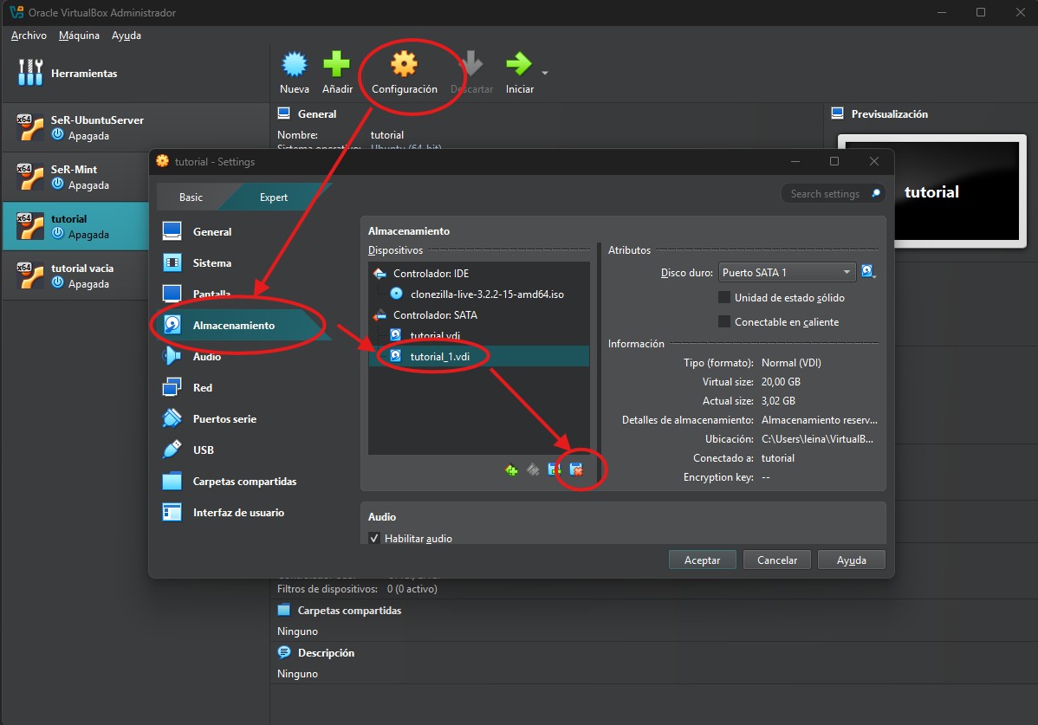Click the remove attachment icon with red X
This screenshot has height=725, width=1038.
(x=576, y=469)
